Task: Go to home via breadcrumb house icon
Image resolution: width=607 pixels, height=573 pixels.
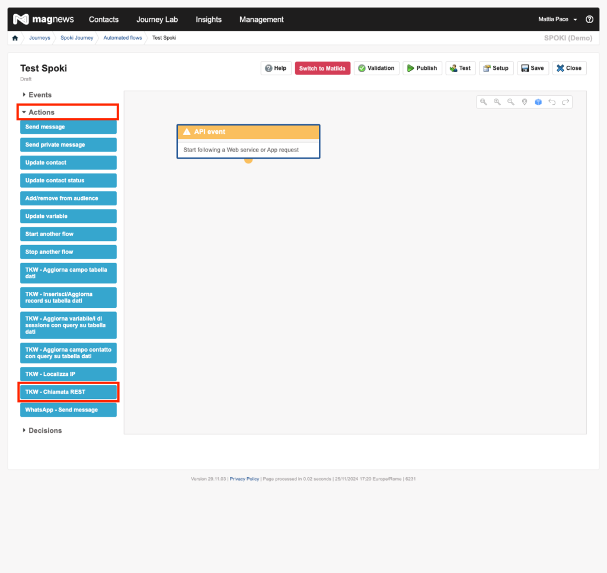Action: [x=15, y=38]
